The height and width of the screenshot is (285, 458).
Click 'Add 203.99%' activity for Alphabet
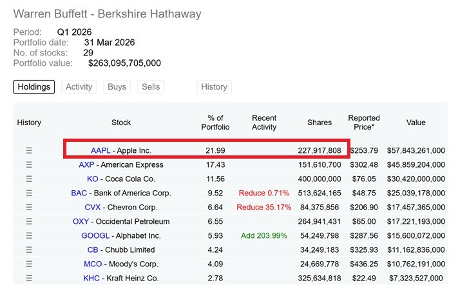(264, 235)
